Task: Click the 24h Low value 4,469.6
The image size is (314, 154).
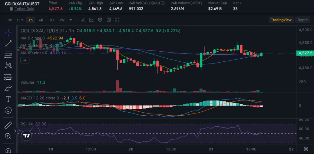Action: point(116,9)
